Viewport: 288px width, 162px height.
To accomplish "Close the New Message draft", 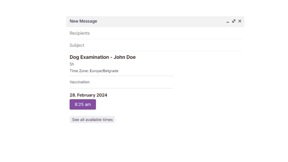I will [240, 21].
